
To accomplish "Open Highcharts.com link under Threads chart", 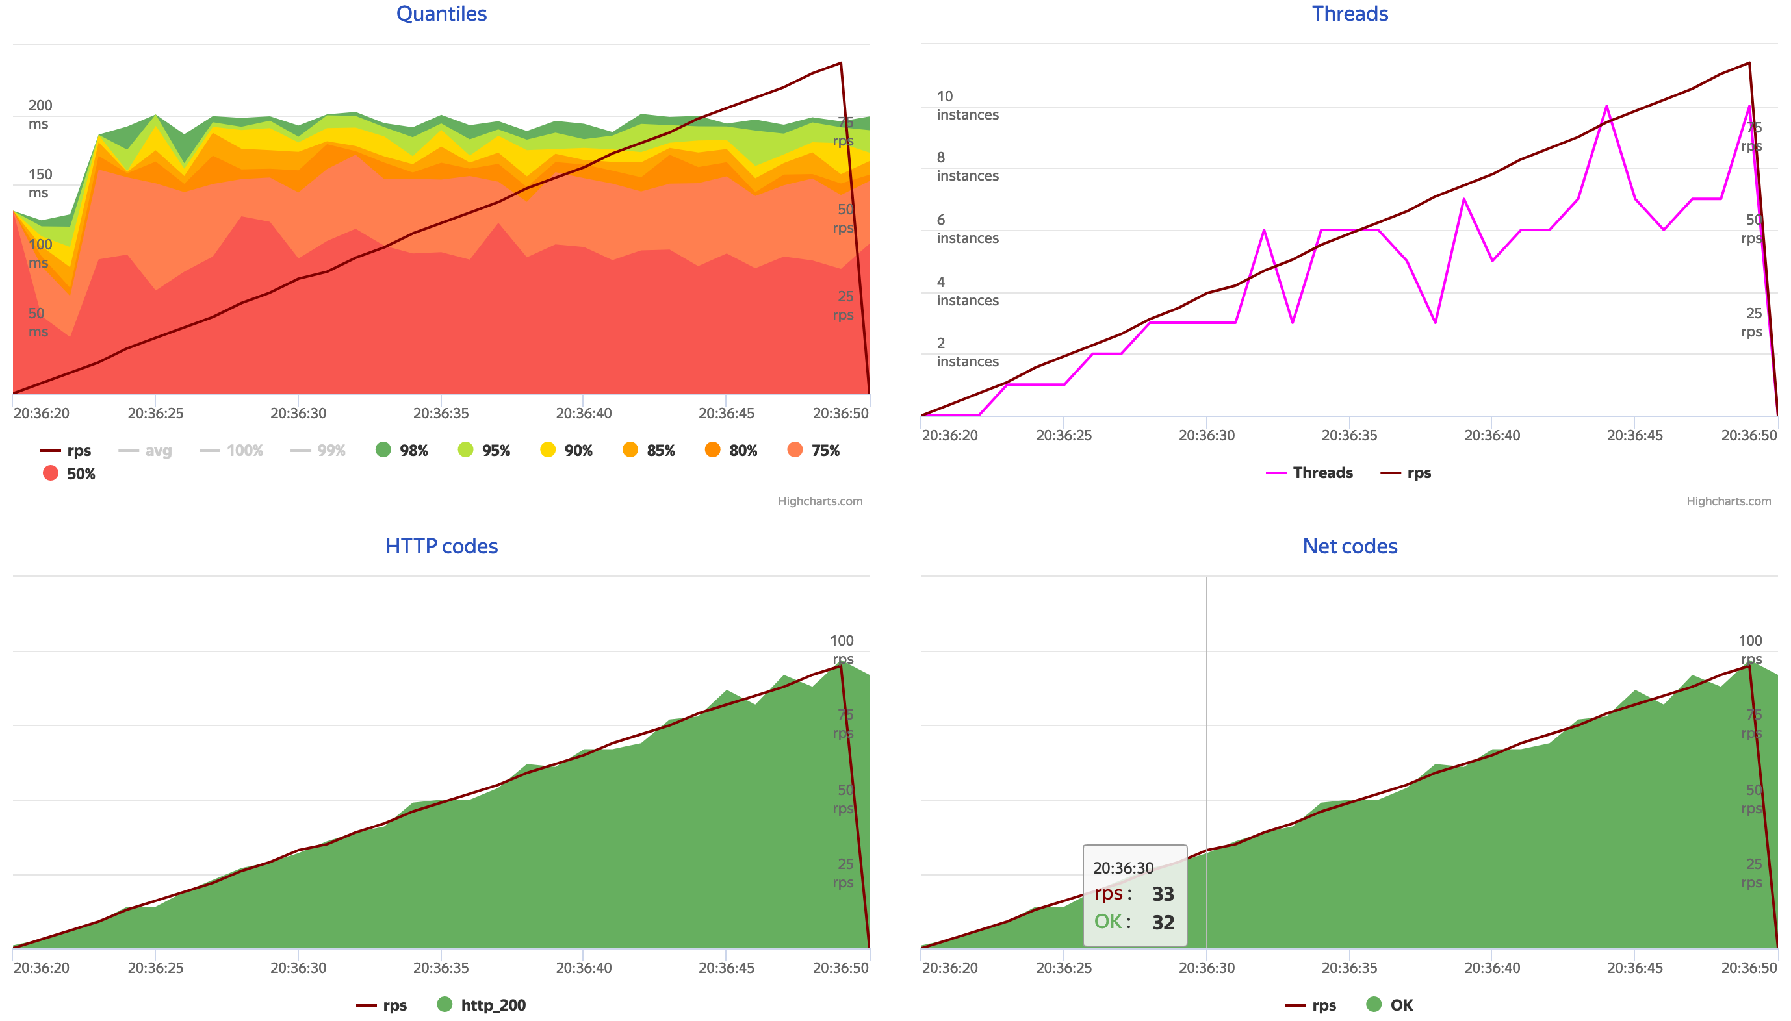I will [x=1728, y=501].
